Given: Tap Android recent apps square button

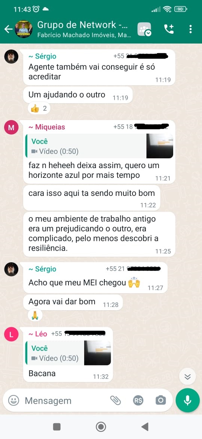Looking at the screenshot, I should click(57, 427).
